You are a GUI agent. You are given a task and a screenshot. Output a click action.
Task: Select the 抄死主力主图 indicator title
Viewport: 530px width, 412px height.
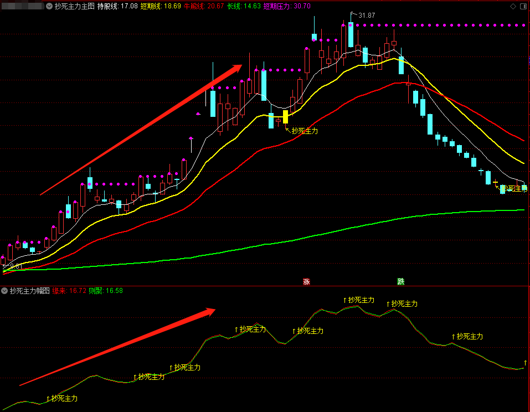pos(75,6)
